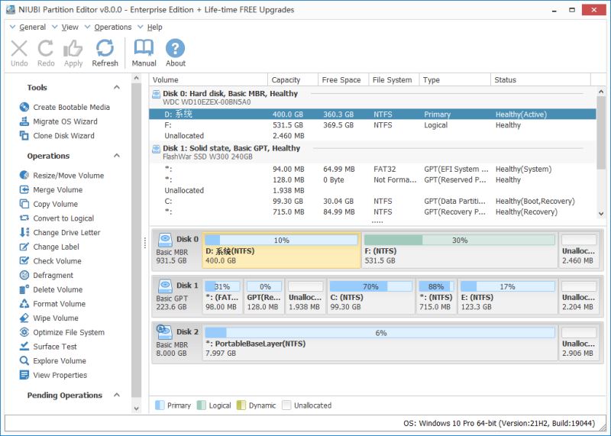Click the Convert to Logical icon
The height and width of the screenshot is (436, 611).
pos(24,218)
